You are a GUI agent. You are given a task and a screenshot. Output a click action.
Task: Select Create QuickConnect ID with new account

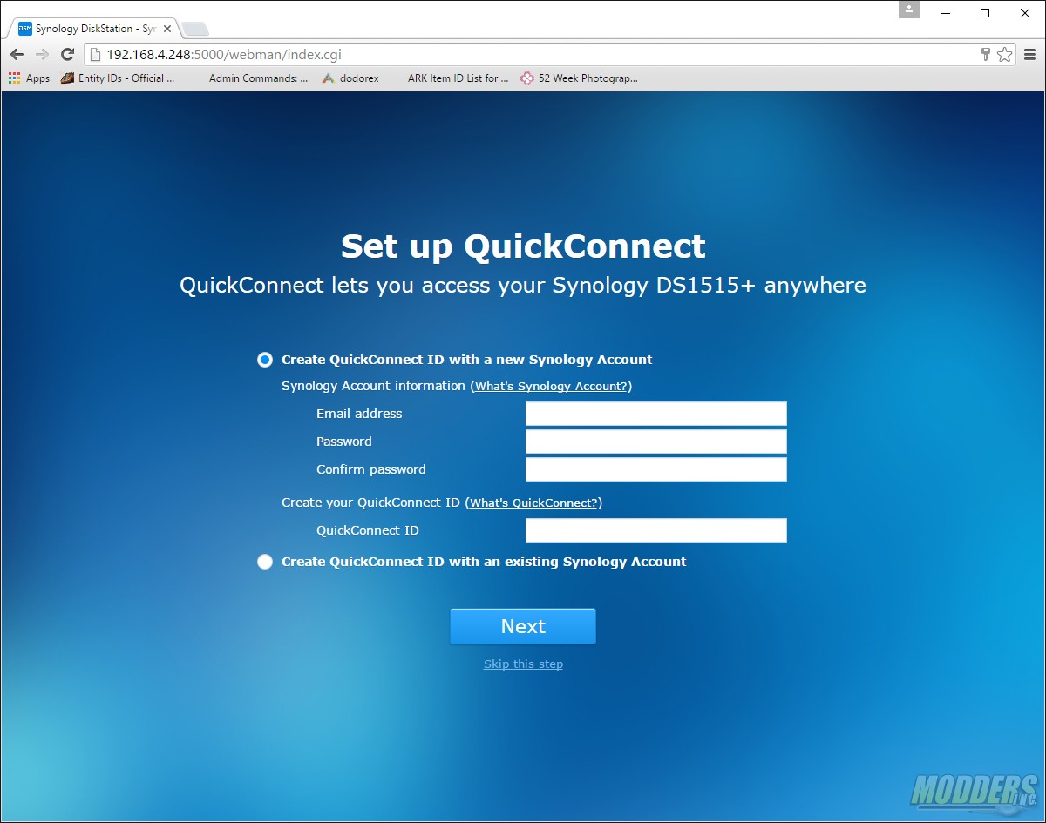click(265, 360)
